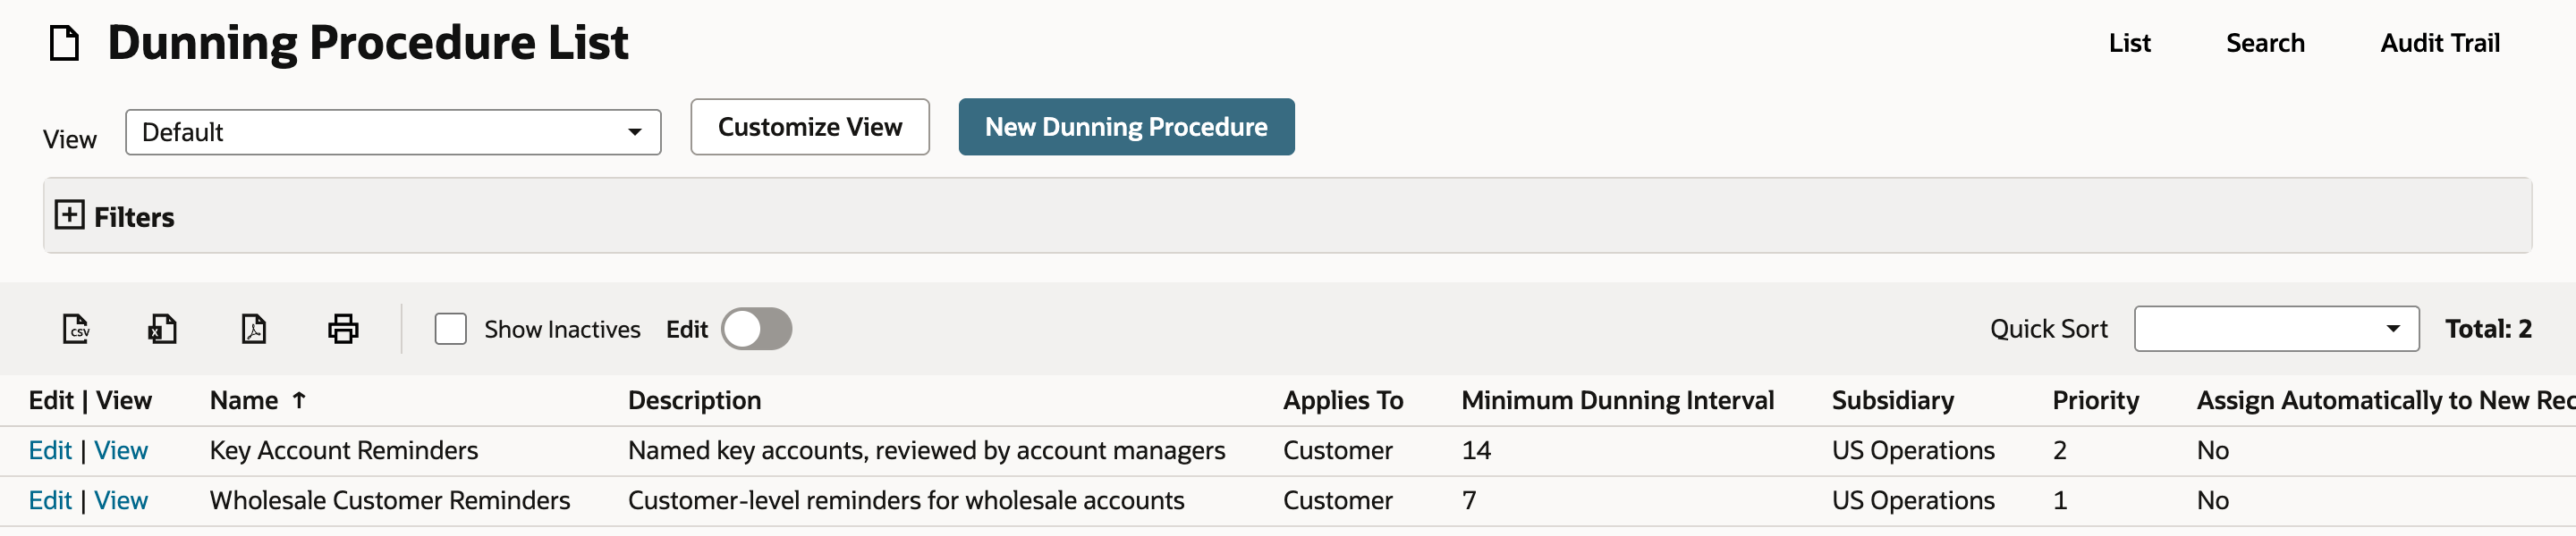Image resolution: width=2576 pixels, height=536 pixels.
Task: Export list to CSV icon
Action: [x=76, y=329]
